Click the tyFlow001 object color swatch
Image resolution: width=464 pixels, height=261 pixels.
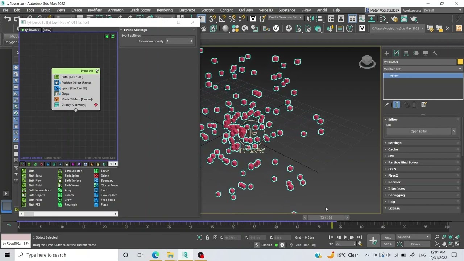(460, 62)
